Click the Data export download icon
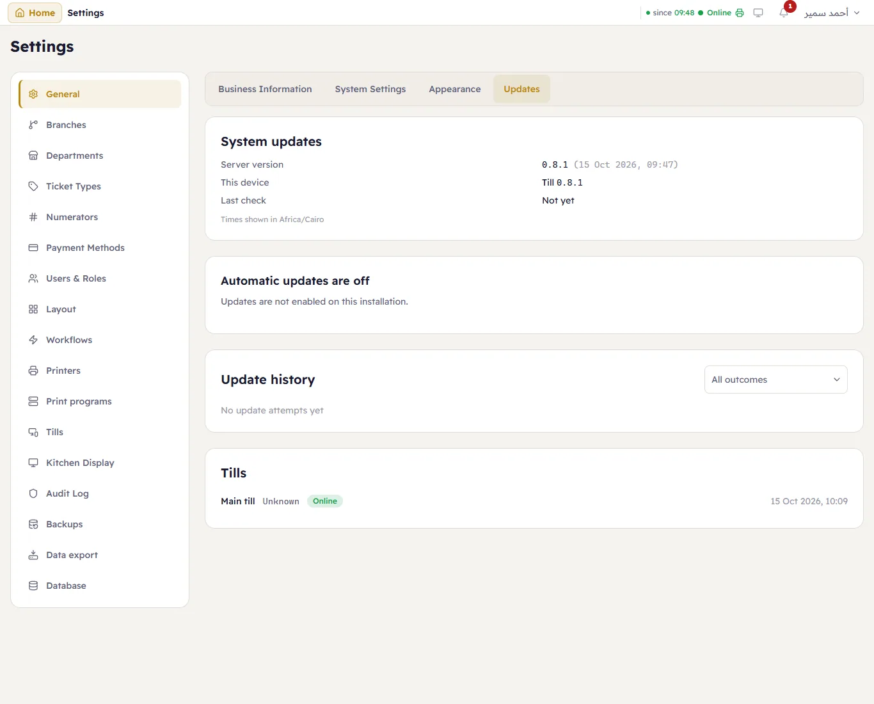Screen dimensions: 874x704 coord(33,555)
